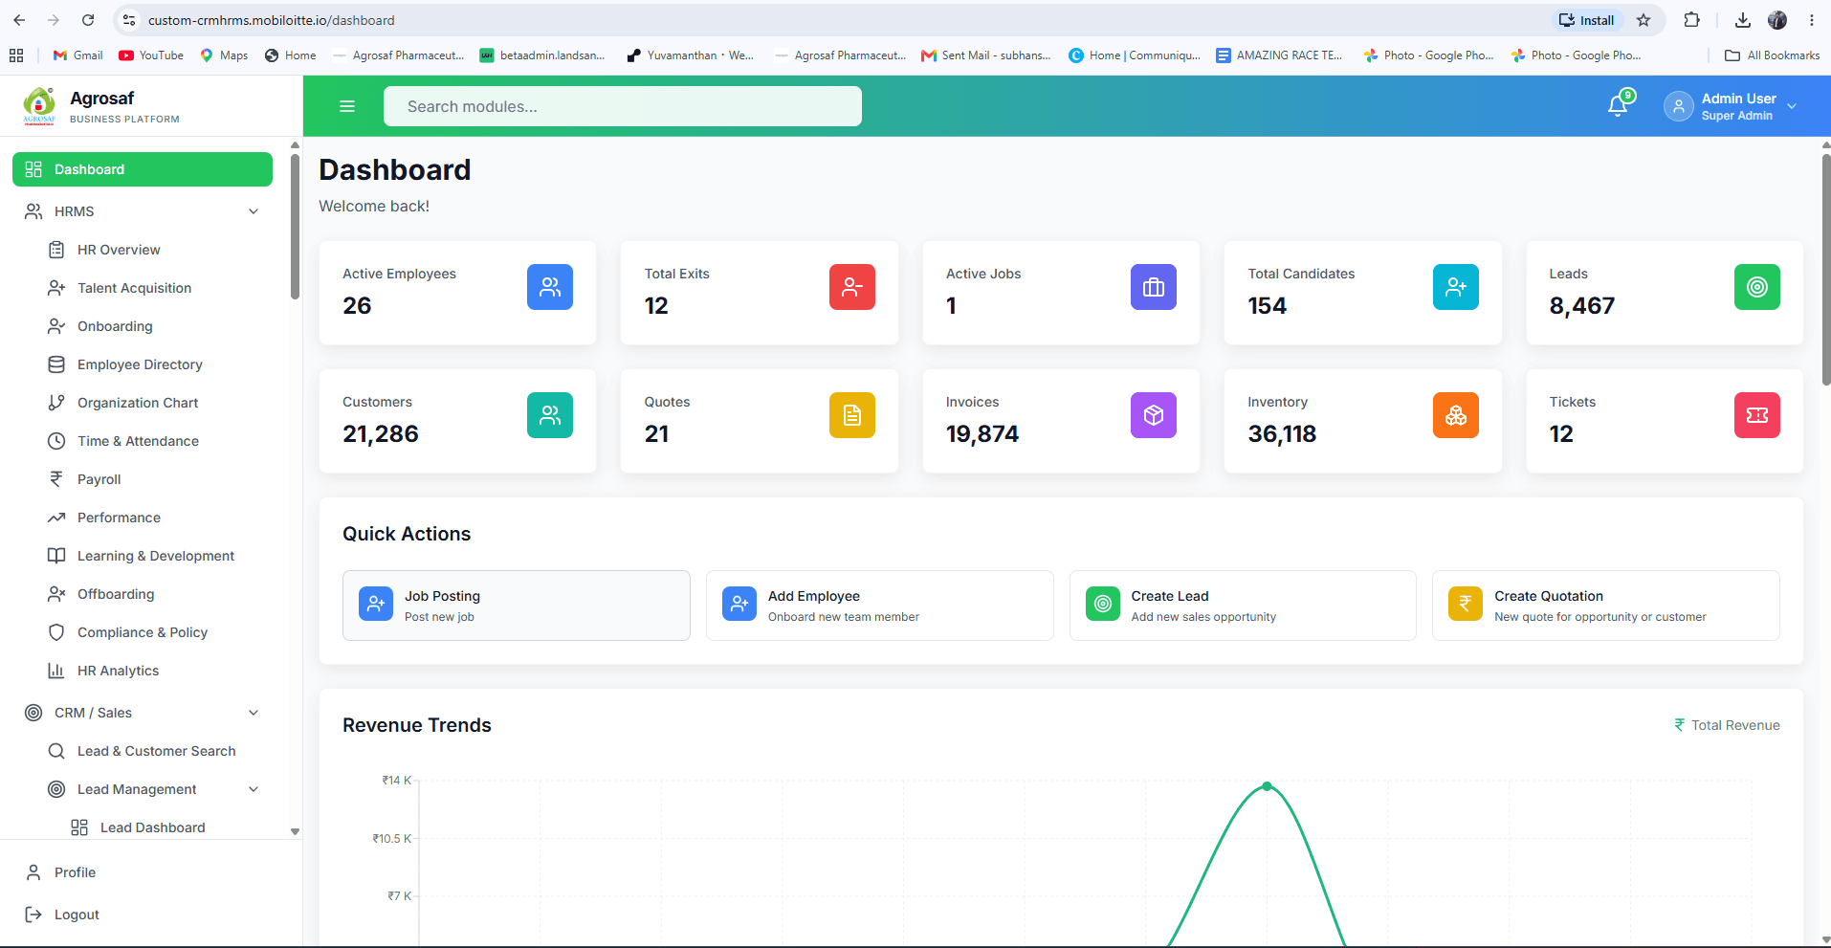Open HR Overview in sidebar
Viewport: 1831px width, 948px height.
click(154, 250)
